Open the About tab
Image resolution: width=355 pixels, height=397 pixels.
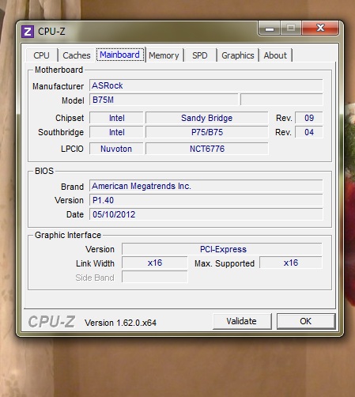[275, 55]
